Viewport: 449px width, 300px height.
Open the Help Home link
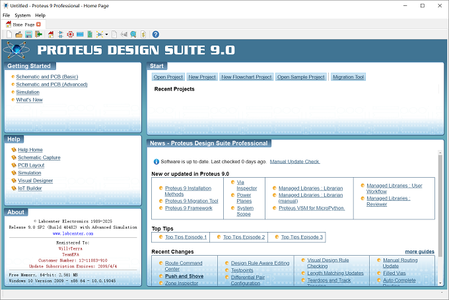coord(30,149)
